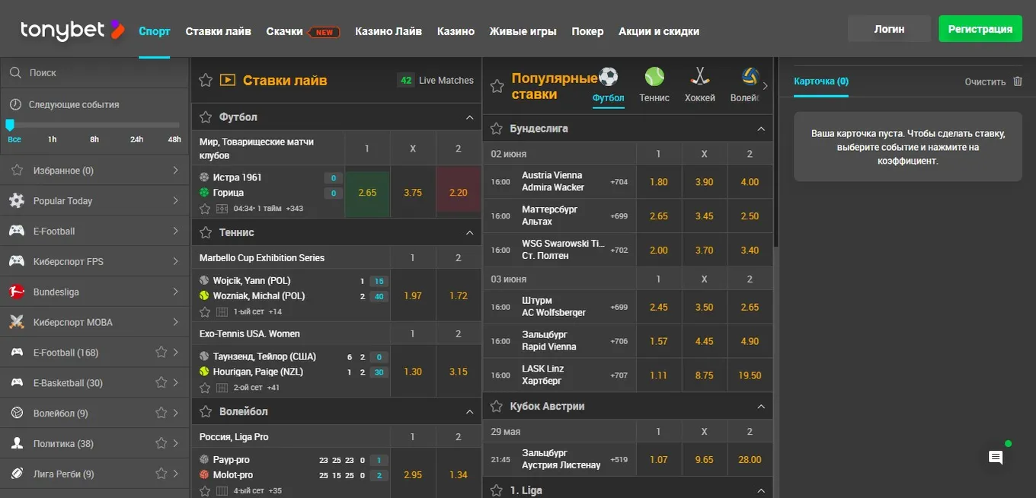Viewport: 1036px width, 498px height.
Task: Favorite the live Волейбол section star
Action: (205, 411)
